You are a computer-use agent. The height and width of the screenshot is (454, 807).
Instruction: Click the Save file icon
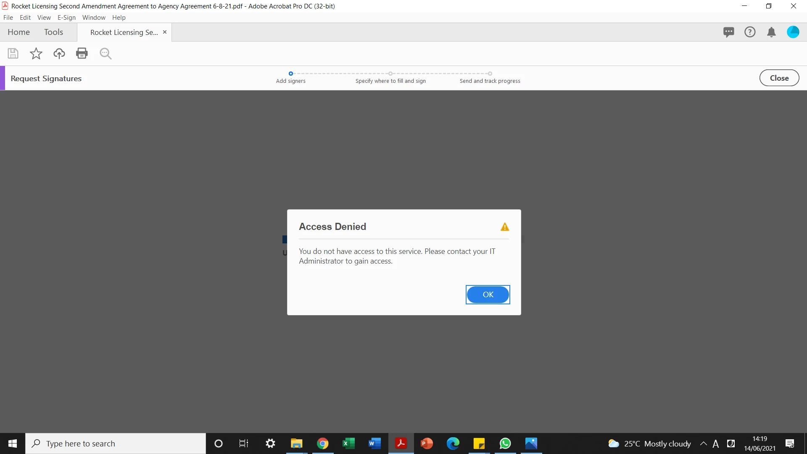13,53
